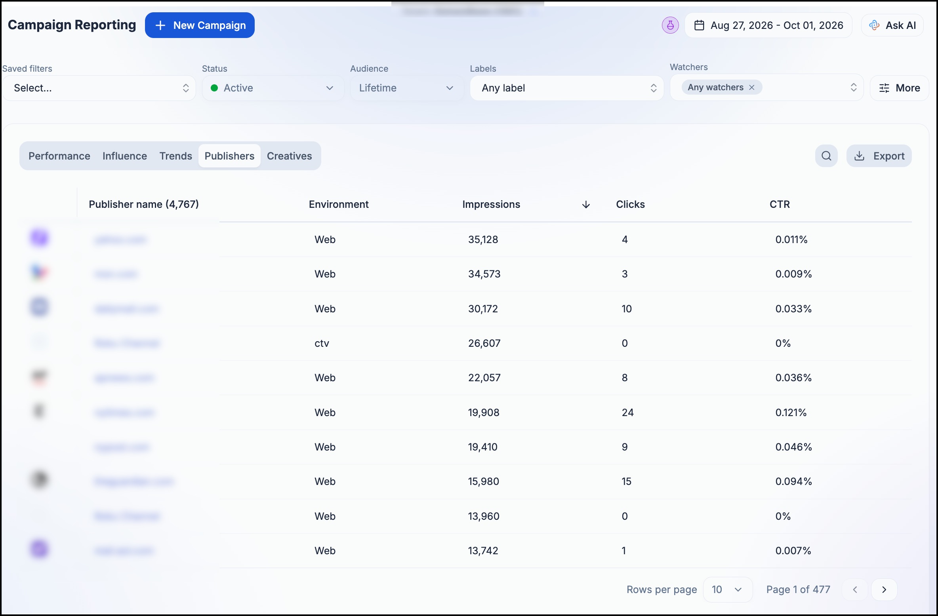Switch to the Trends tab

(x=176, y=156)
